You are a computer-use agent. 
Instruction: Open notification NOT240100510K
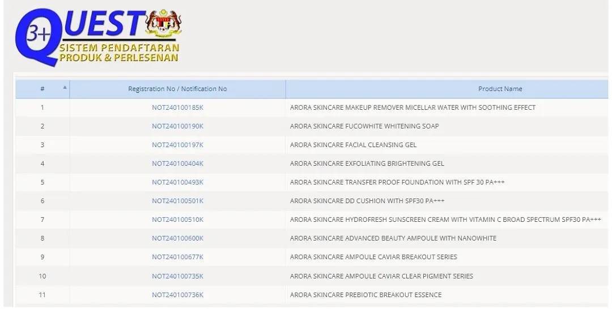(177, 220)
